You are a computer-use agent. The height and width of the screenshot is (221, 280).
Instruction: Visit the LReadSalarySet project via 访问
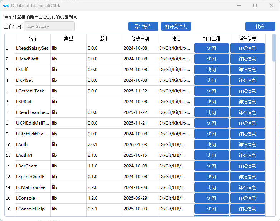pyautogui.click(x=212, y=48)
